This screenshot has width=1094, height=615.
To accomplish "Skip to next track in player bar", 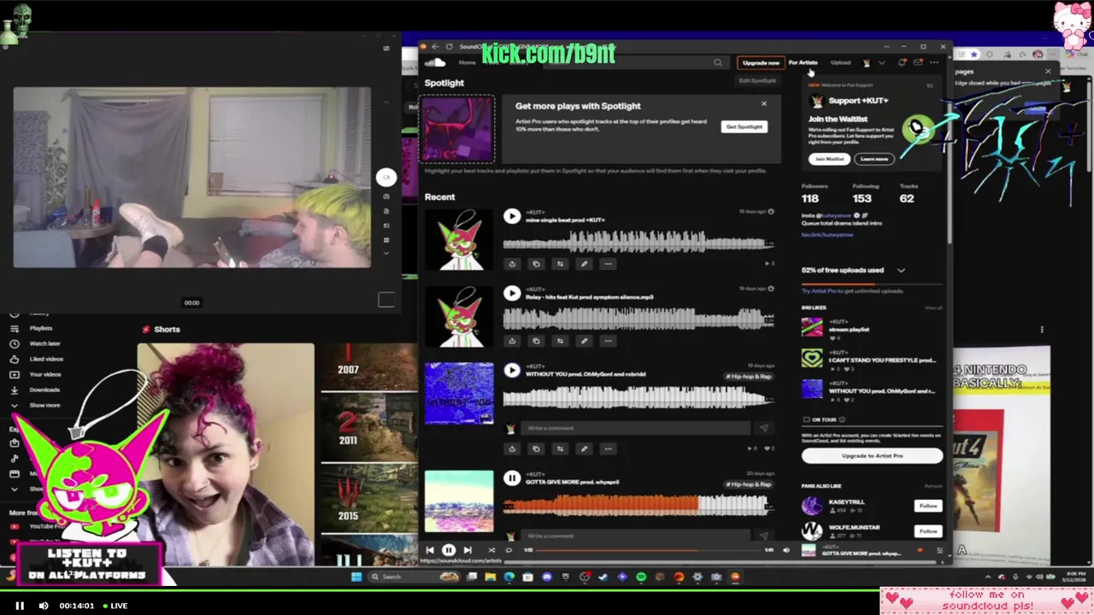I will point(467,550).
